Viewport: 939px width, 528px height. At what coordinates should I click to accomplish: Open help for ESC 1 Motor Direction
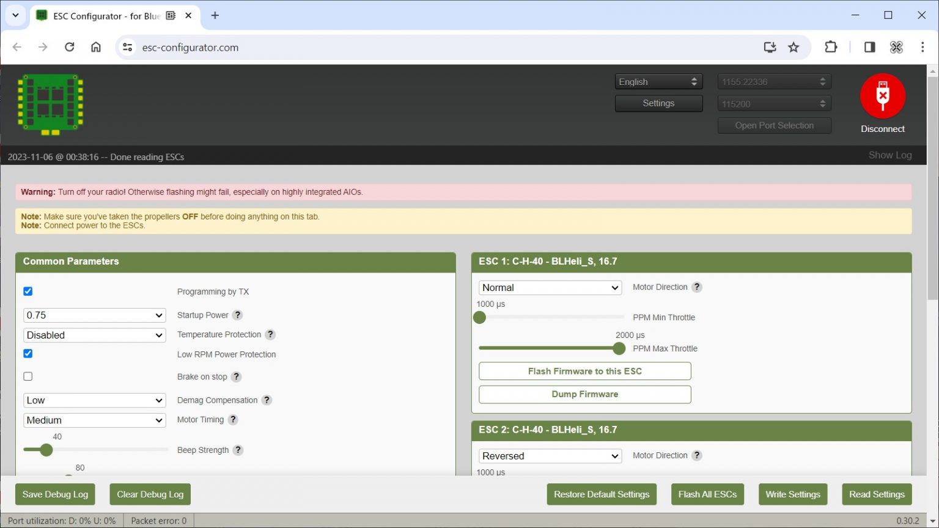(697, 287)
